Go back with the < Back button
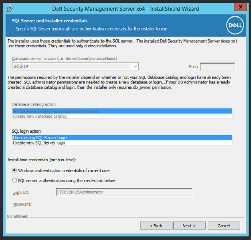 pos(156,226)
